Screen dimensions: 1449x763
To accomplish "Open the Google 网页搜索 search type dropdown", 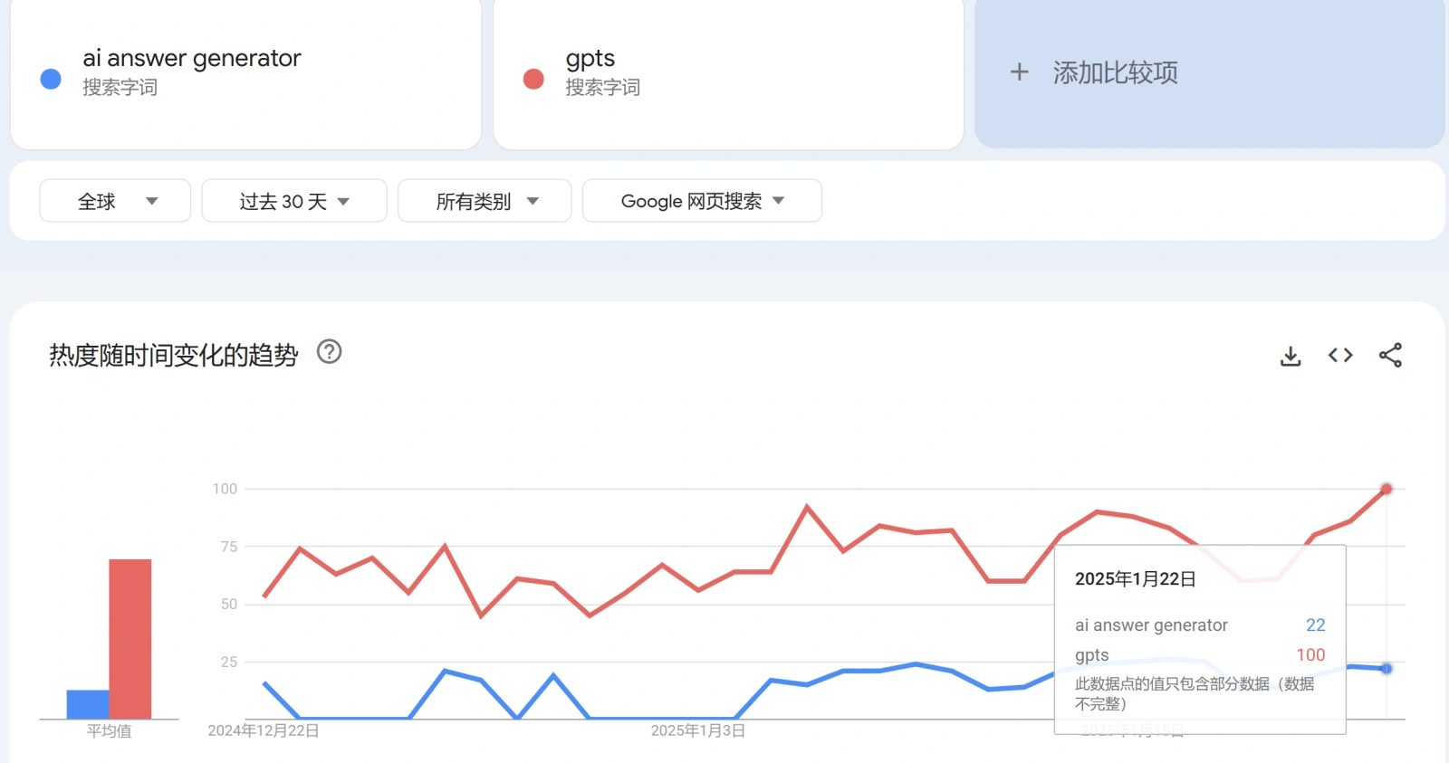I will [702, 201].
